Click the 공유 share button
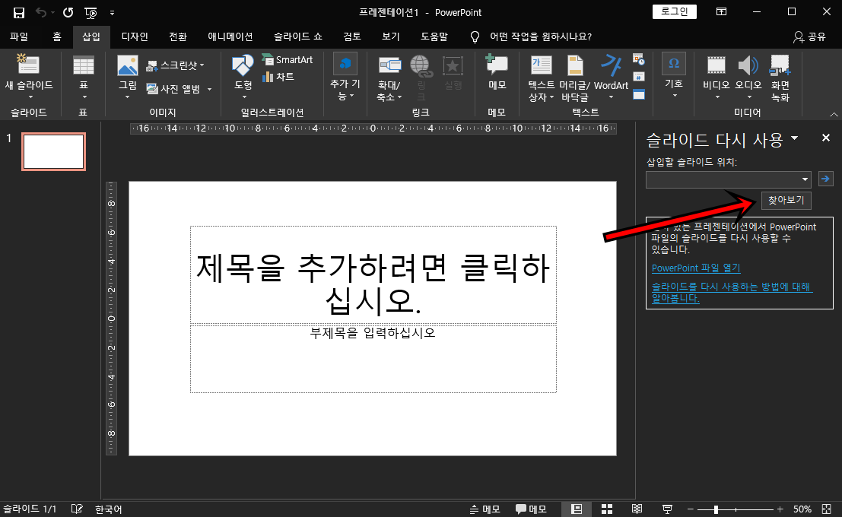This screenshot has height=517, width=842. 809,36
